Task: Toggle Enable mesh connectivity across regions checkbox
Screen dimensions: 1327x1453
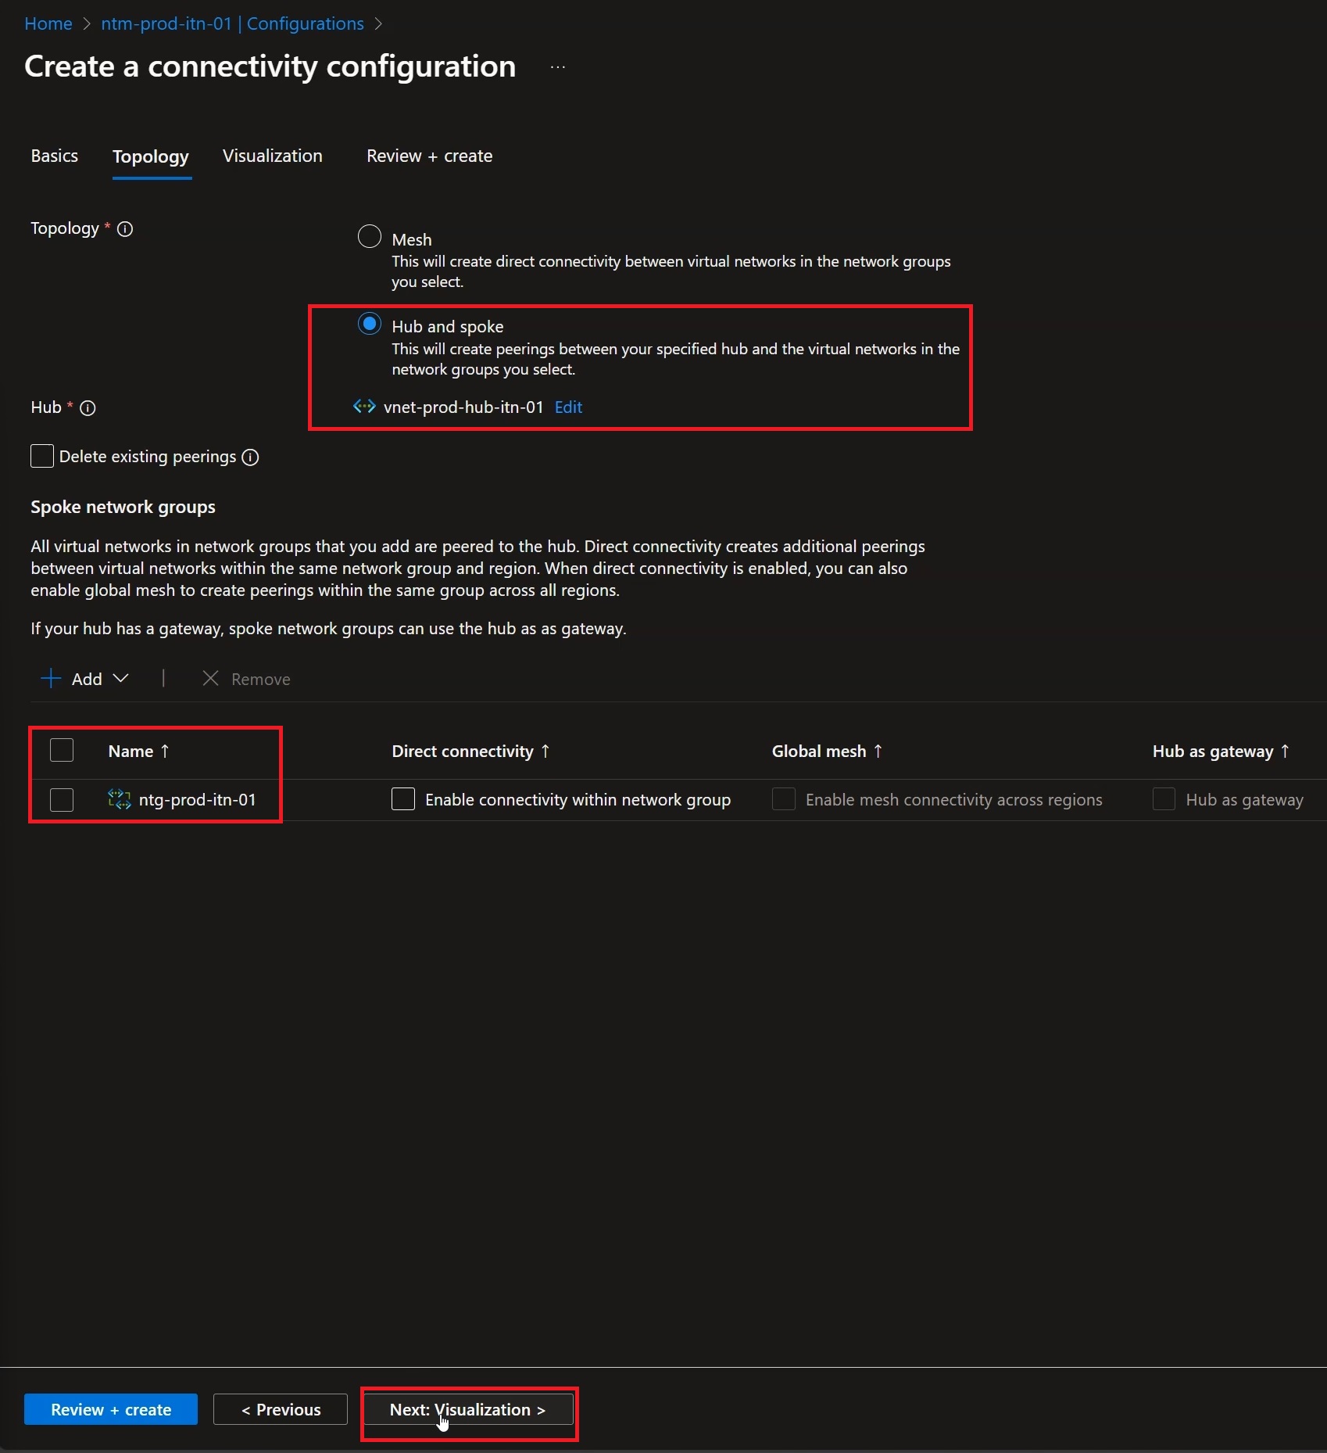Action: pos(784,798)
